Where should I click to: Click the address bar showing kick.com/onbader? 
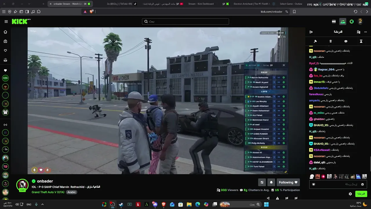[x=185, y=12]
